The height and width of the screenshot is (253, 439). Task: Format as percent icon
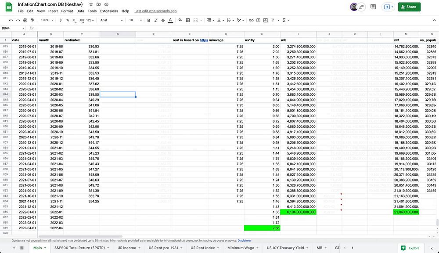tap(68, 20)
